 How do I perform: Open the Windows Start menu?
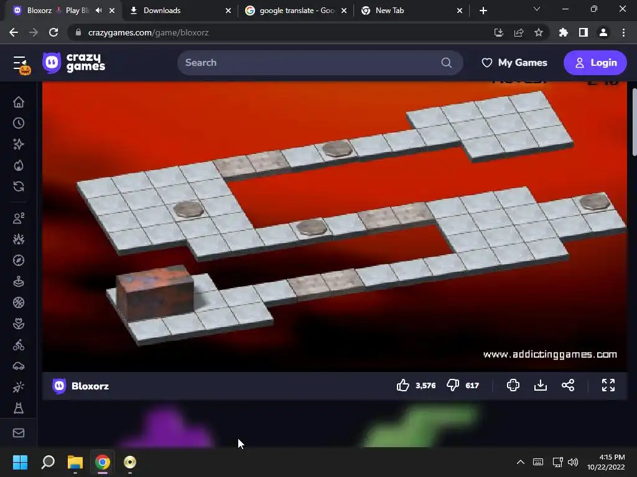point(21,462)
